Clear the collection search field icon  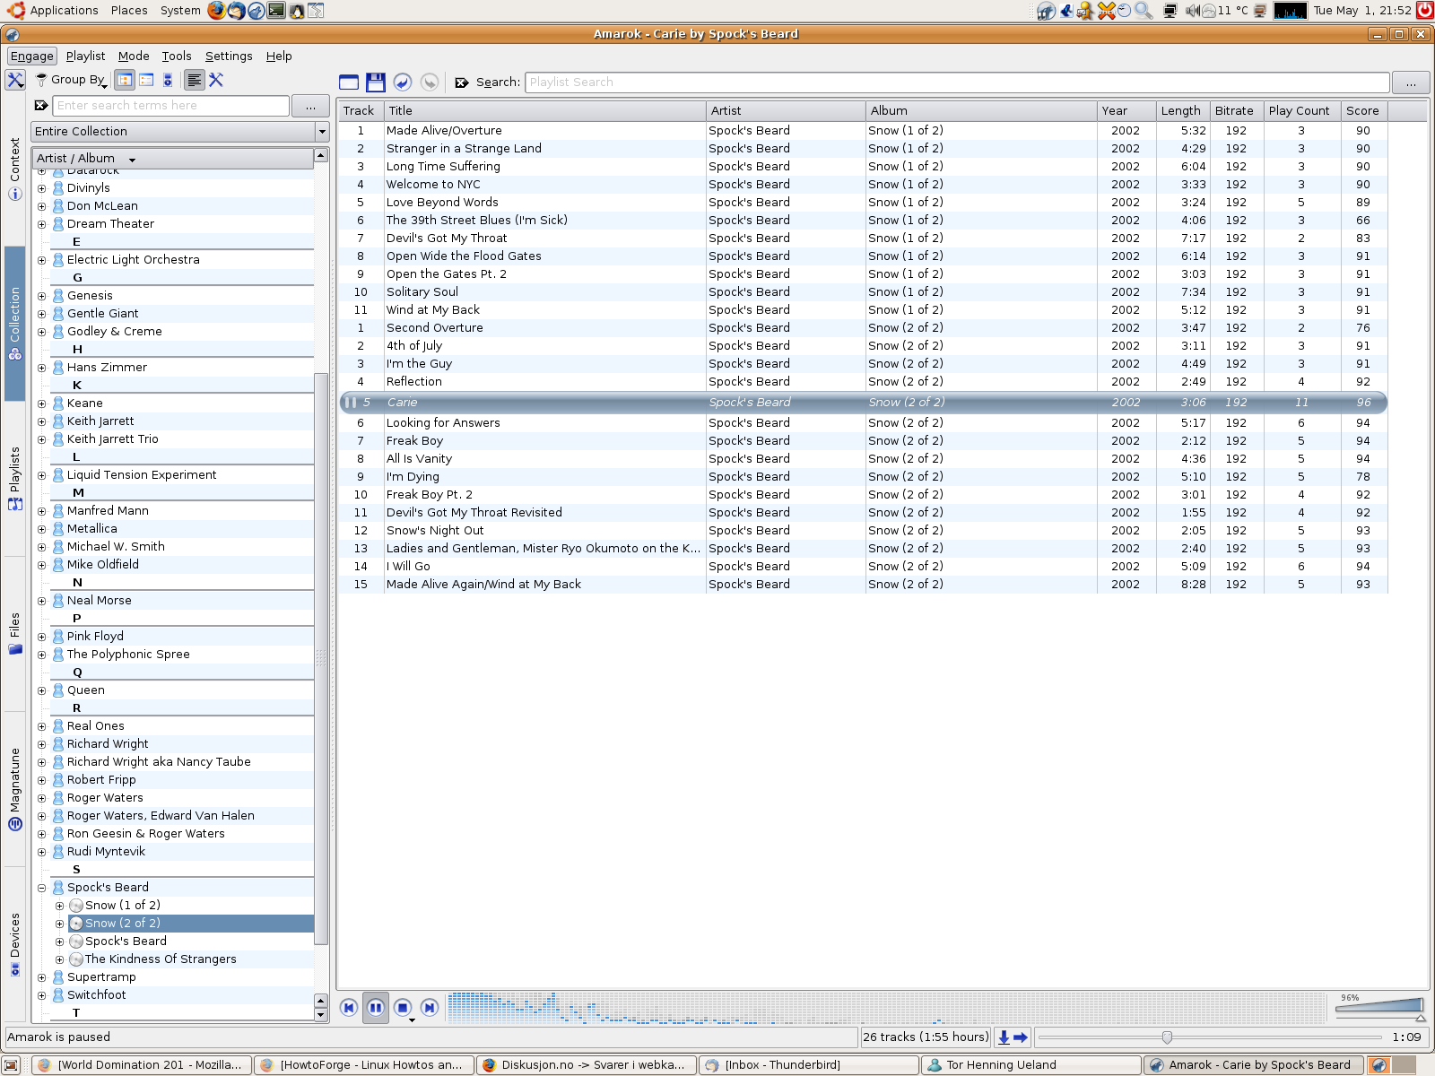(41, 105)
